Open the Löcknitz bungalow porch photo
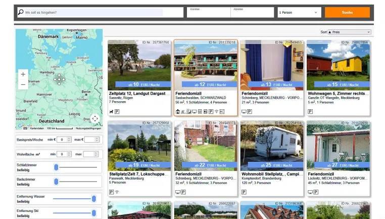The height and width of the screenshot is (219, 385). click(338, 146)
